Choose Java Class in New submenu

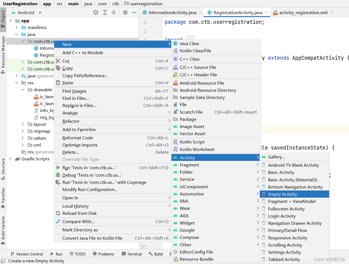coord(216,43)
